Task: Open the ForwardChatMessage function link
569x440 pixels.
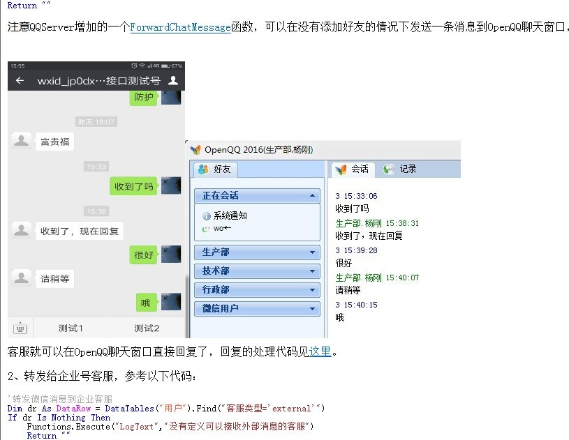Action: pyautogui.click(x=180, y=28)
